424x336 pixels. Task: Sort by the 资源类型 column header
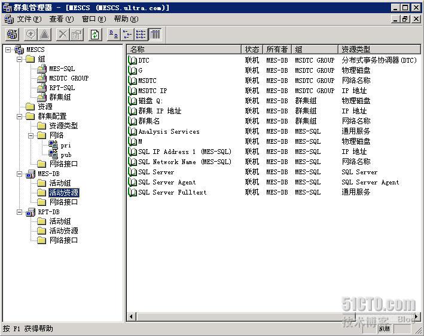[x=379, y=50]
